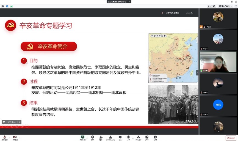Open the security shield icon

(93, 137)
